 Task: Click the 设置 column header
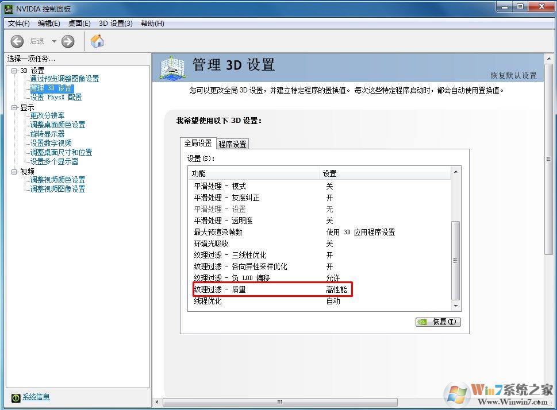(385, 173)
